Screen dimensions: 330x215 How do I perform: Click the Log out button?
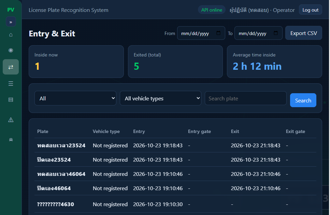pos(311,10)
